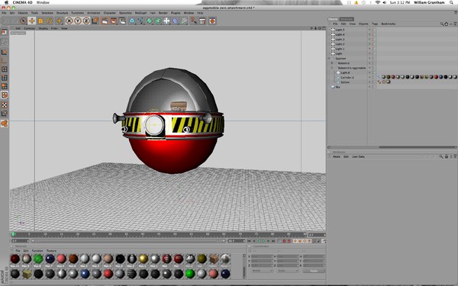Viewport: 458px width, 286px height.
Task: Toggle Y axis lock button
Action: point(78,21)
